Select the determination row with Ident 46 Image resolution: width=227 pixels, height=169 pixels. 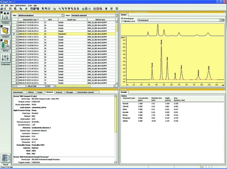[x=64, y=83]
